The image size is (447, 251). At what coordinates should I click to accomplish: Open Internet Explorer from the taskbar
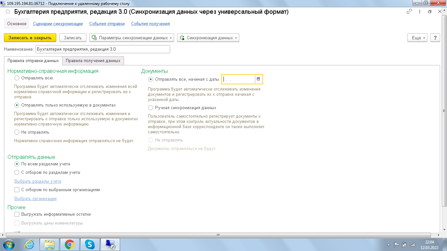(x=29, y=244)
